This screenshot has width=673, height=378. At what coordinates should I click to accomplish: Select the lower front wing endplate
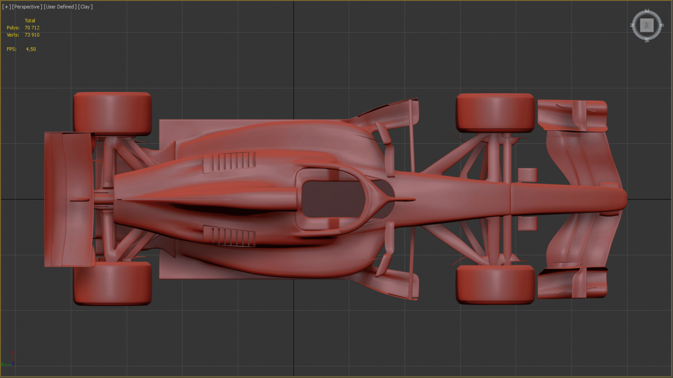coord(572,283)
